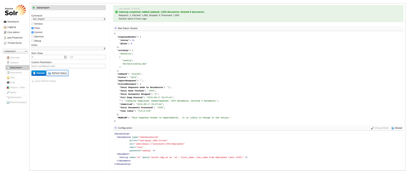Click the Custom Parameters text field
Viewport: 407px width, 171px height.
tap(68, 66)
